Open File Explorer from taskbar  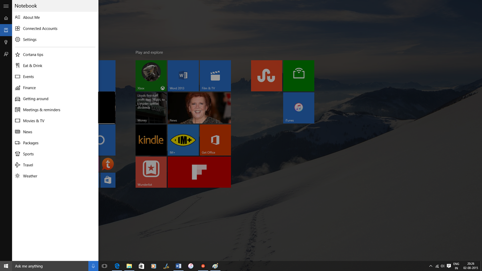129,266
